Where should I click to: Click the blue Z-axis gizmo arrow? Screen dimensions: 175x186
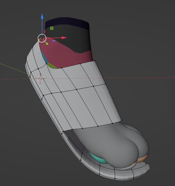tap(42, 17)
